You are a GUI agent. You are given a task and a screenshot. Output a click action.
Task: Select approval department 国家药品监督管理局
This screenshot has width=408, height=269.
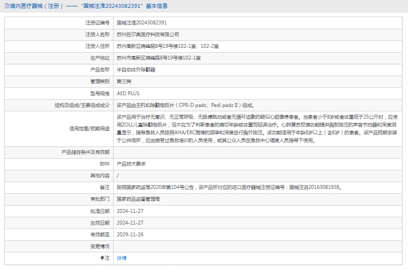coord(138,199)
